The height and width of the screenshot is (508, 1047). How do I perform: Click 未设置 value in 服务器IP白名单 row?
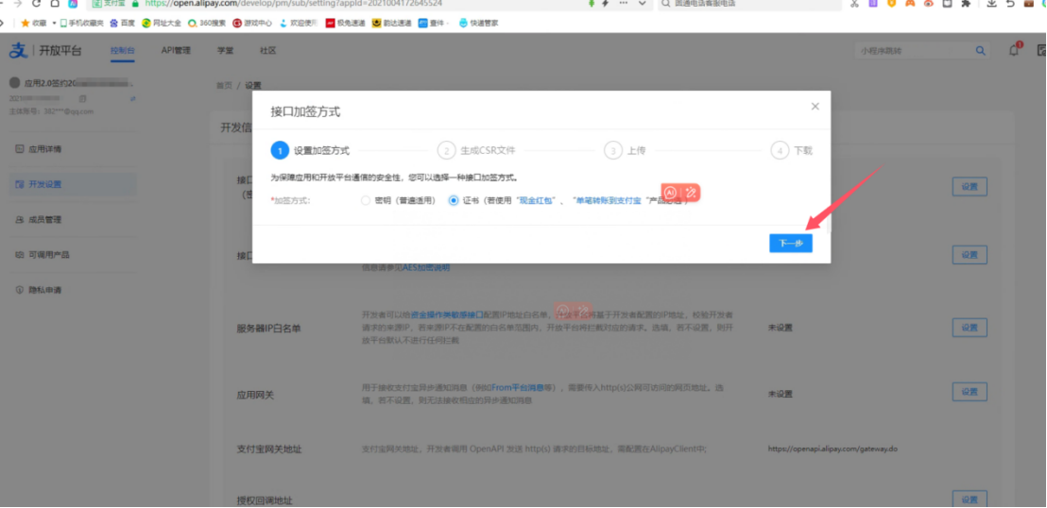(780, 328)
